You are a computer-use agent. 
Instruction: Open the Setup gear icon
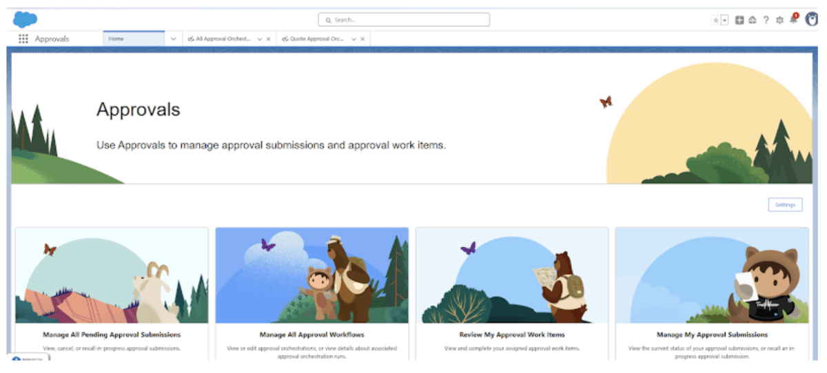(x=779, y=21)
